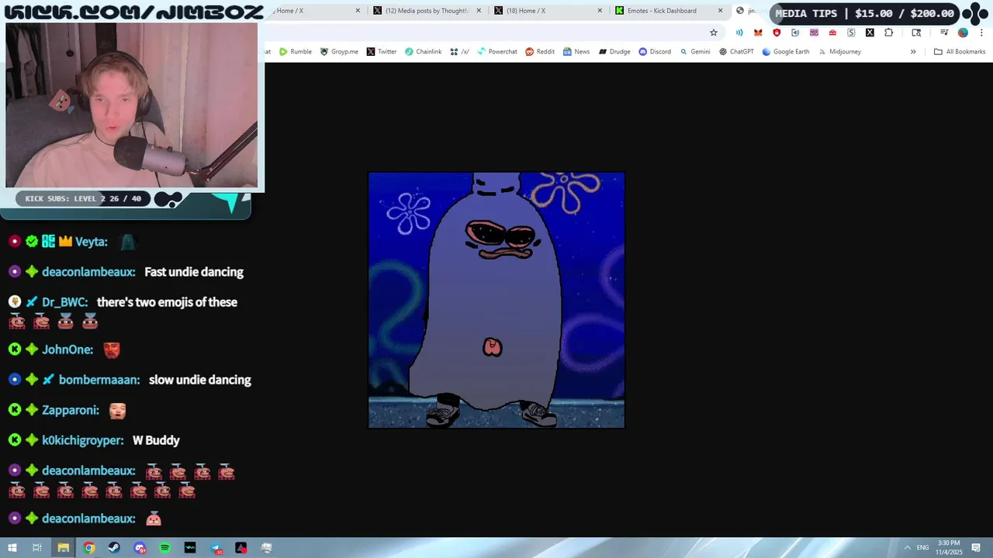Click the ENG language indicator
This screenshot has height=558, width=993.
click(923, 548)
